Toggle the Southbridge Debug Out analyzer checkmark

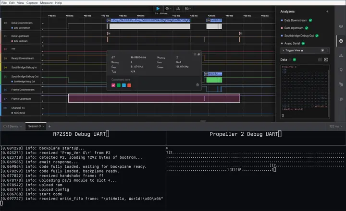point(317,35)
